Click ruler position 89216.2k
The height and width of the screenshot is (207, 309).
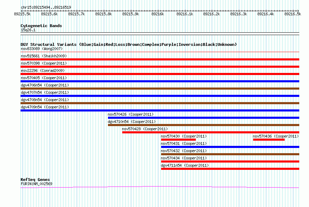coord(211,14)
